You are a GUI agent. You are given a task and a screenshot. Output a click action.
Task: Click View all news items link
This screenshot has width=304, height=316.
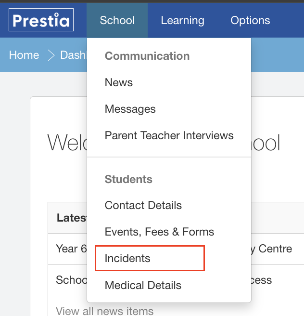coord(104,311)
